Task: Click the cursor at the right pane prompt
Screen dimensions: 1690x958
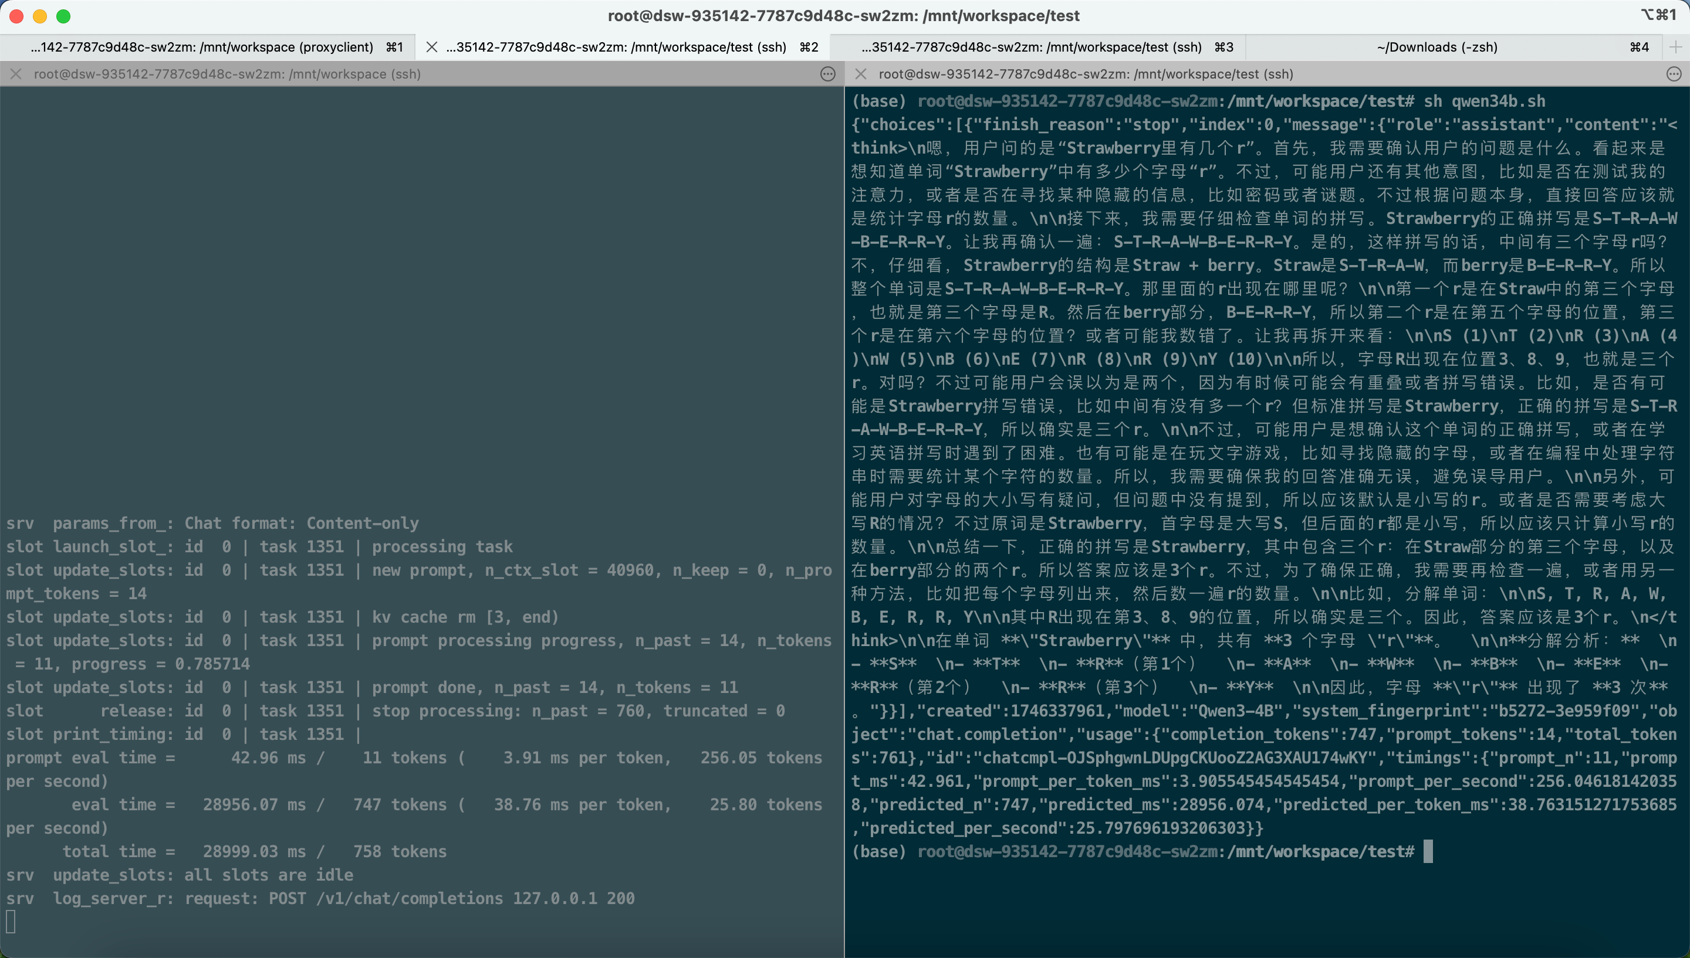Action: tap(1428, 851)
